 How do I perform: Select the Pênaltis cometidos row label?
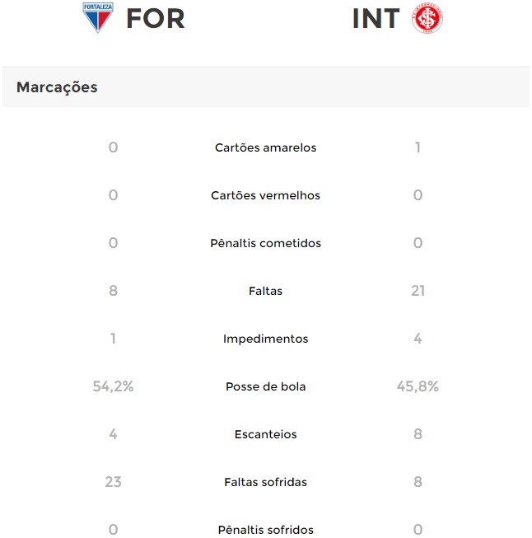[x=265, y=243]
